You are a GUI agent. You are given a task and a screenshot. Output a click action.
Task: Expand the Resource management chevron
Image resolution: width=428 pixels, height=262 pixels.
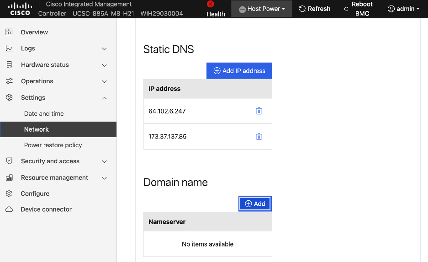click(x=104, y=178)
